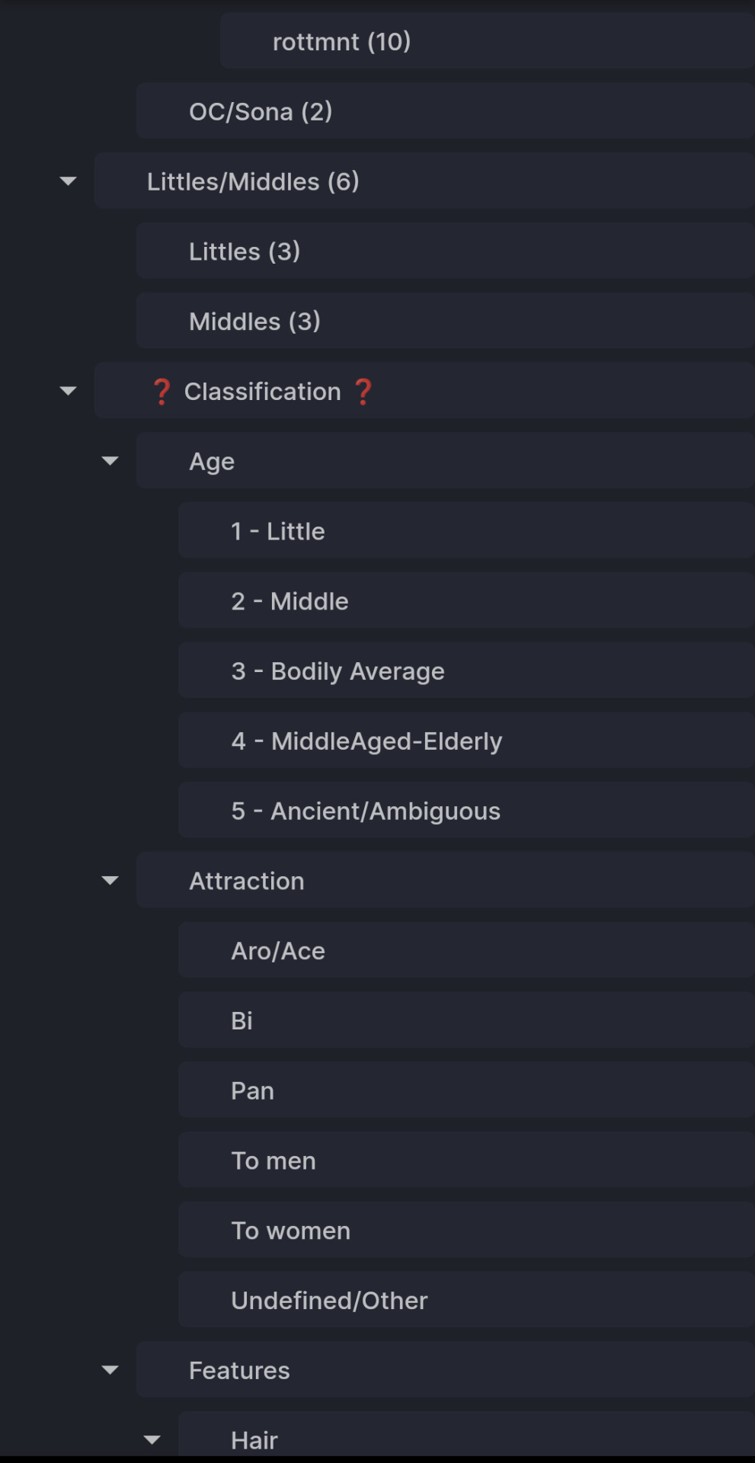The image size is (755, 1463).
Task: Select the Bi attraction entry
Action: pos(466,1021)
